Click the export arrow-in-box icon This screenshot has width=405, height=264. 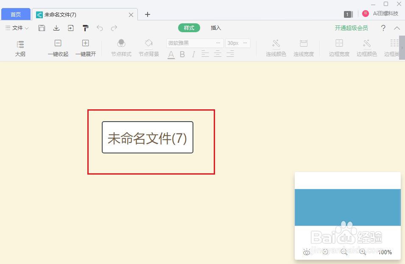pyautogui.click(x=71, y=28)
